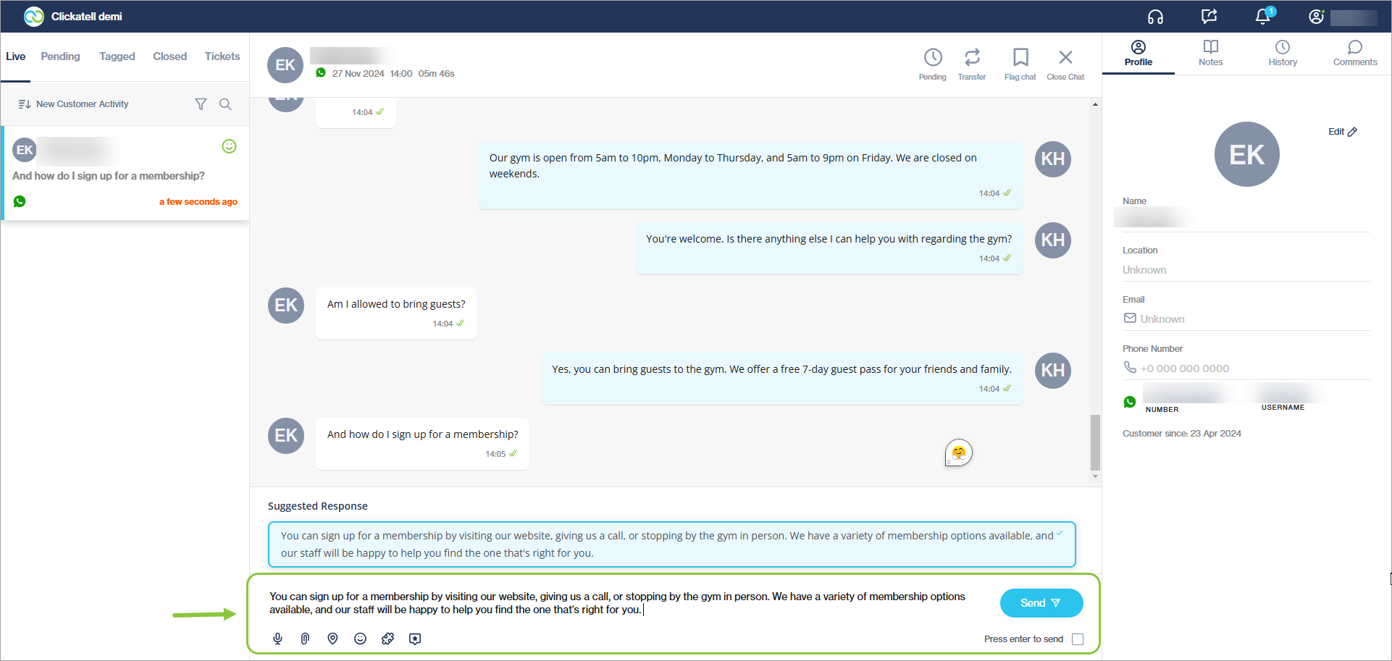Flag this chat with the bookmark icon
The width and height of the screenshot is (1392, 661).
pos(1020,58)
